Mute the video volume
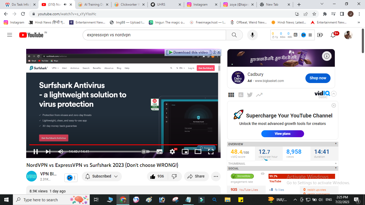The image size is (365, 205). click(61, 152)
